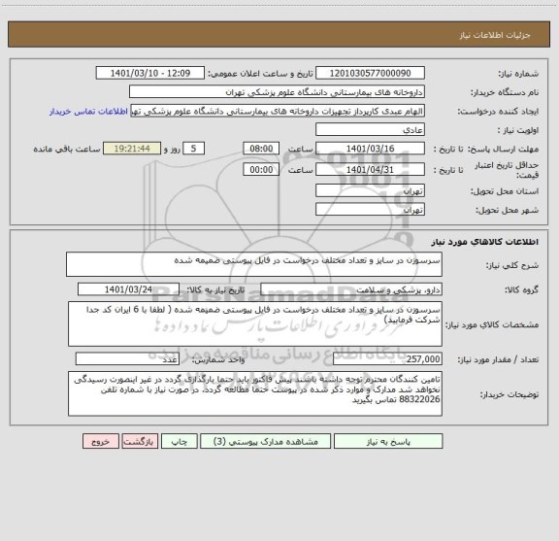Click the تعداد / مقدار مورد نیاز label
Screen dimensions: 559x541
click(498, 359)
